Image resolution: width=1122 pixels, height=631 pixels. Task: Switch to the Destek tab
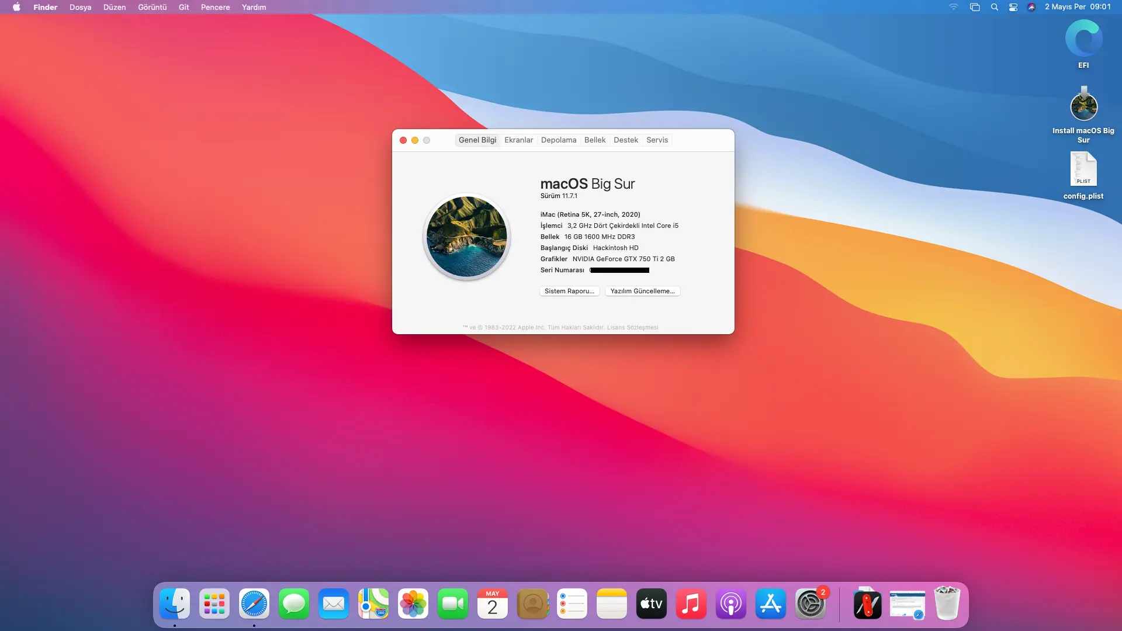click(626, 140)
